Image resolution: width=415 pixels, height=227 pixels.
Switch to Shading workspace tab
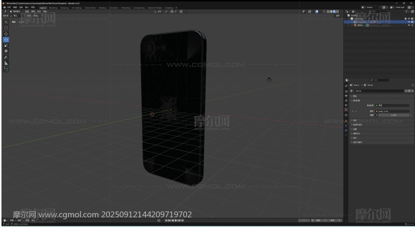point(102,8)
